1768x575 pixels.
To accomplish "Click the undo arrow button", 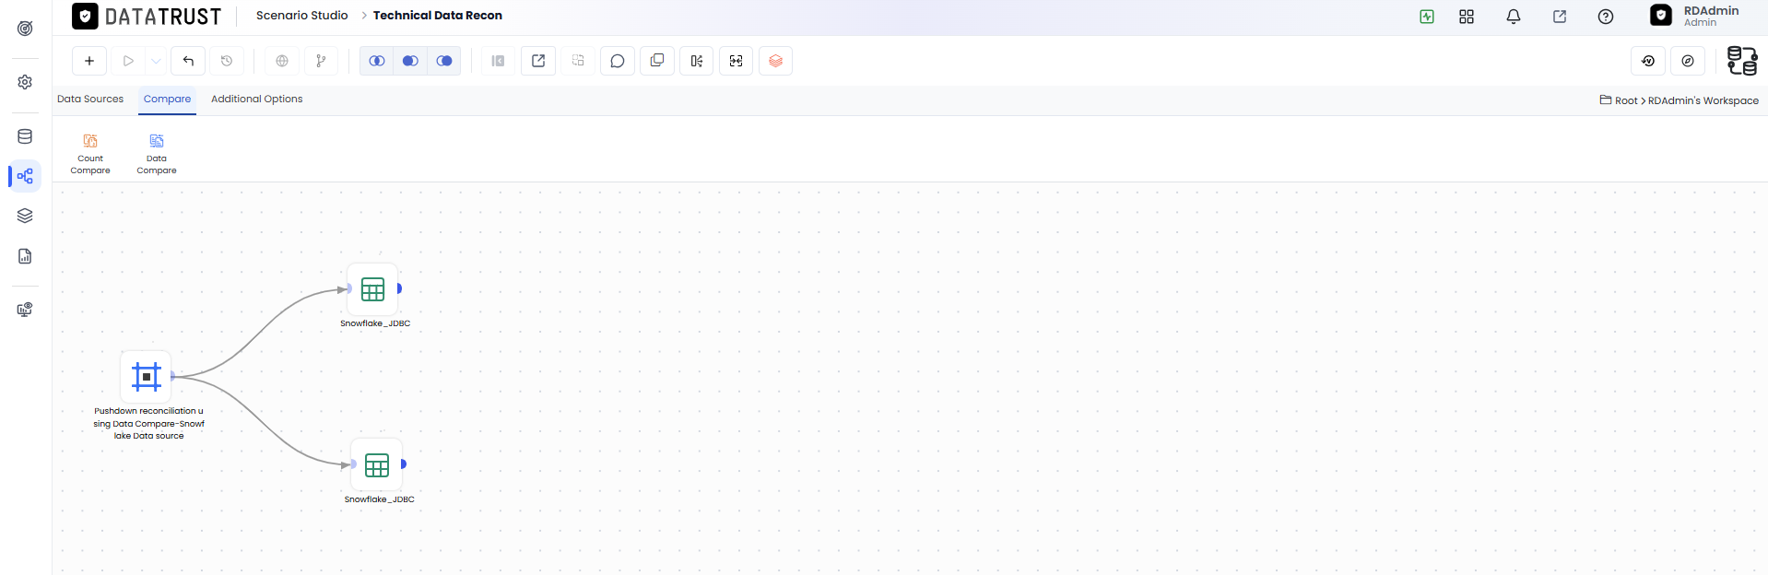I will [188, 61].
